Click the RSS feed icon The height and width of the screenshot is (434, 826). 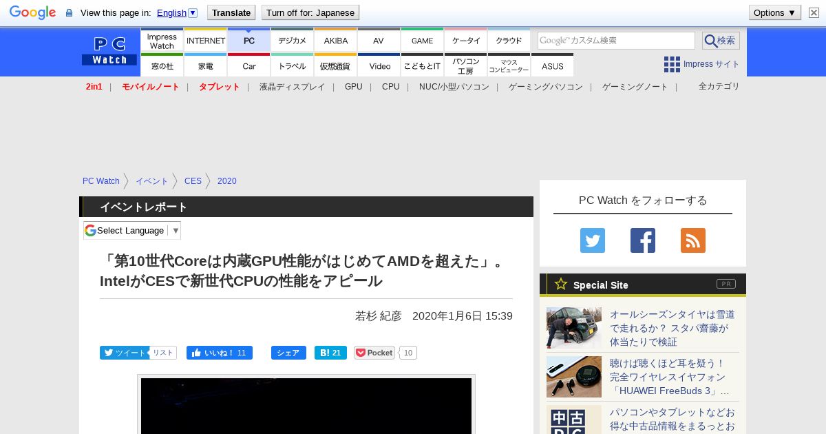tap(693, 240)
